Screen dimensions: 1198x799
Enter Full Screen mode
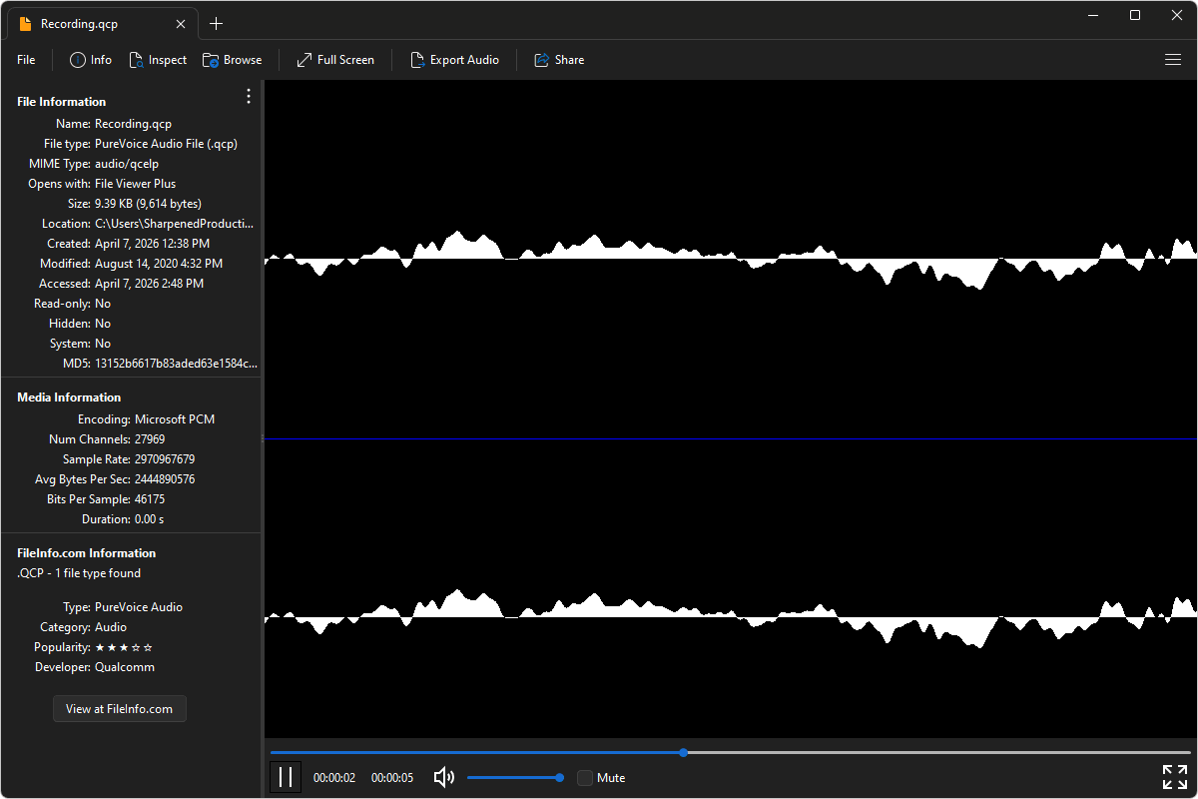(x=334, y=59)
